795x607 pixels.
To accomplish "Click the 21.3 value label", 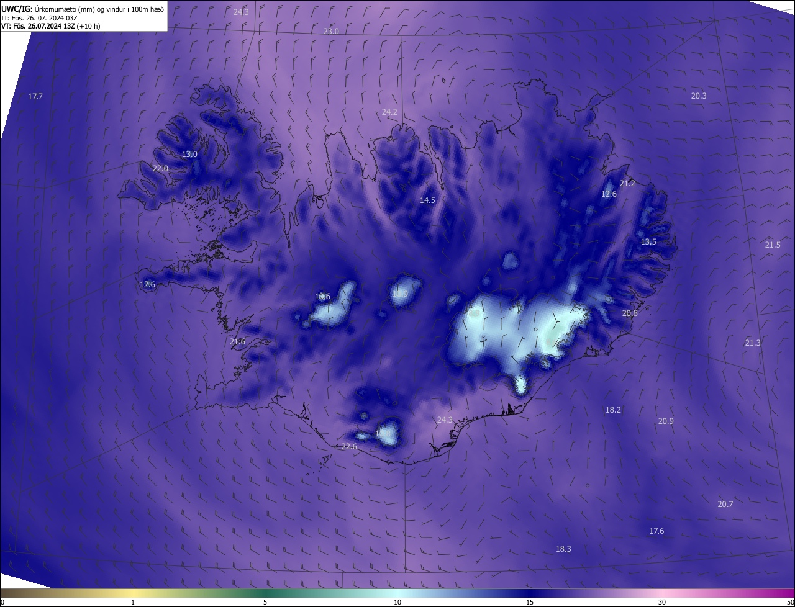I will coord(753,343).
